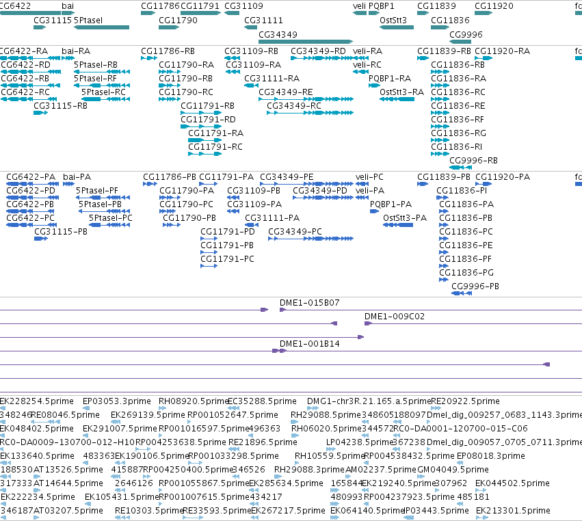
Task: Select the 5PtaseI gene span
Action: coord(101,27)
